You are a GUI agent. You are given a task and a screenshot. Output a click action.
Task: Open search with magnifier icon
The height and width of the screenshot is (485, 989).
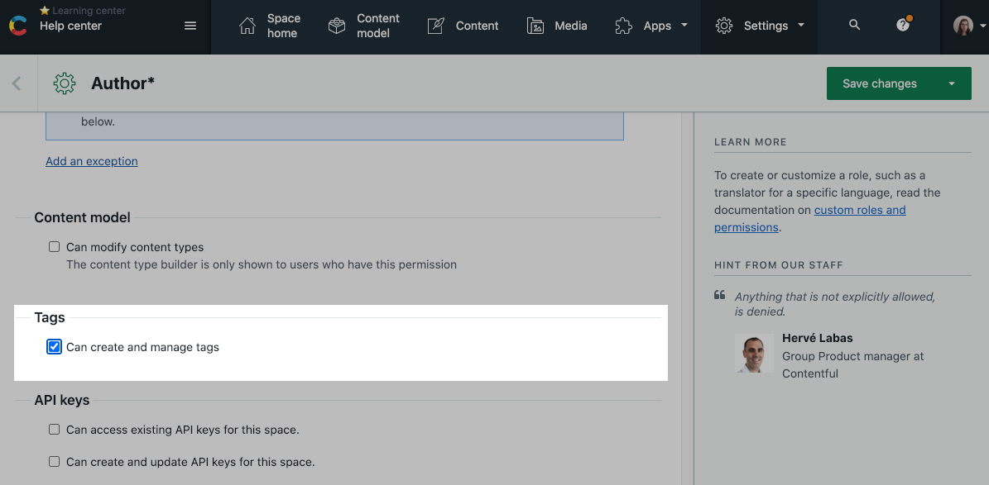pos(855,25)
